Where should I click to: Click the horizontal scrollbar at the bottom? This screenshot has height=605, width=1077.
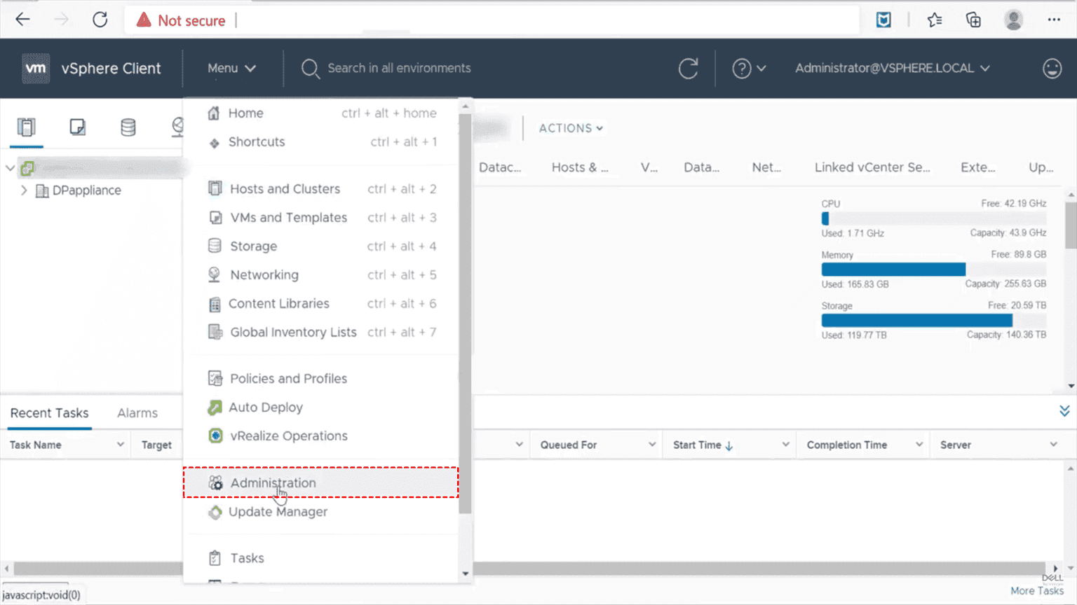pos(529,569)
